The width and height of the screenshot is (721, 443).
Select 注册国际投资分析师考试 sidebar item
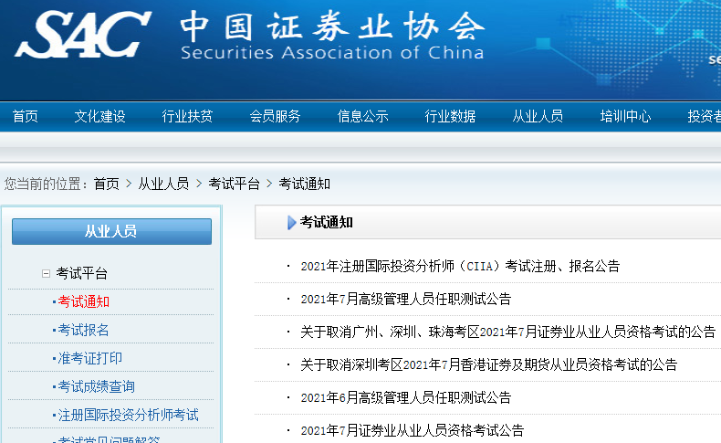click(x=128, y=415)
